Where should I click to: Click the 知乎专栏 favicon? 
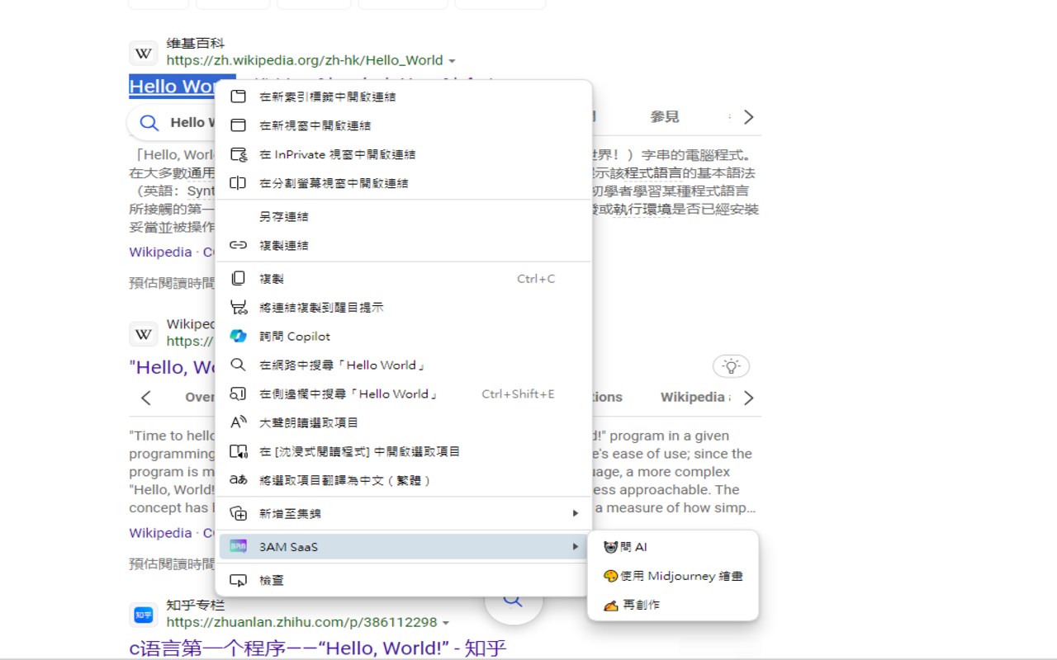coord(144,615)
